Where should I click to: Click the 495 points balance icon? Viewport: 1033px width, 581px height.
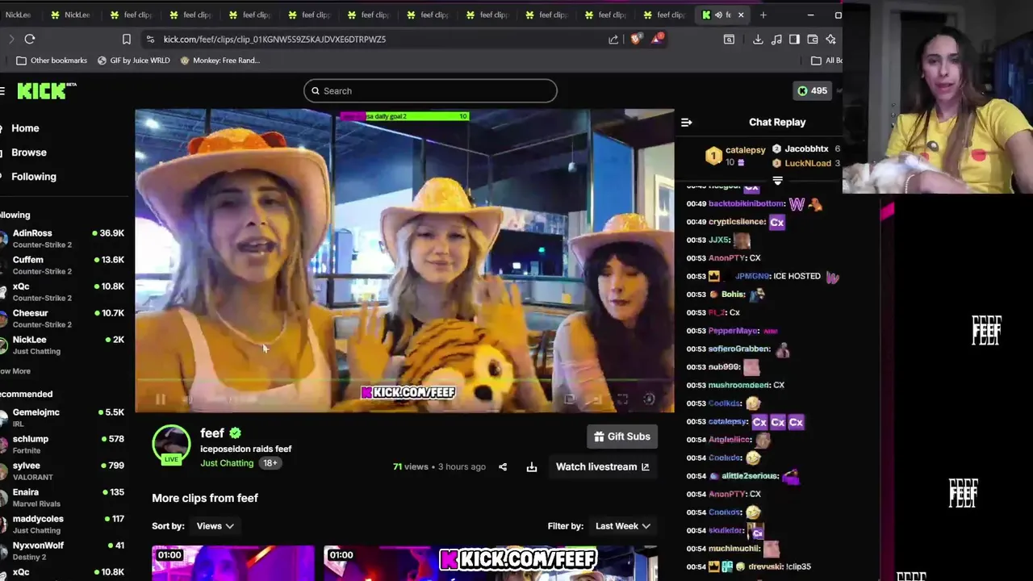813,90
